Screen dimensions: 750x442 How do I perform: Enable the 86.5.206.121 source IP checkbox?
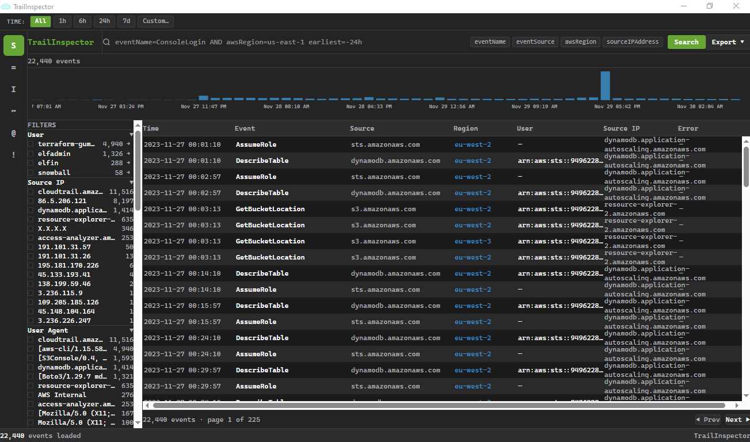tap(31, 201)
